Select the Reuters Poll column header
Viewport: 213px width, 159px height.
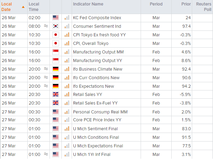(x=203, y=7)
